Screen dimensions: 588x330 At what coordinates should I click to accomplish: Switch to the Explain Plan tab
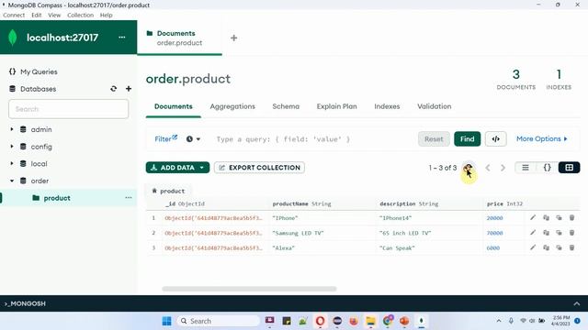tap(337, 106)
